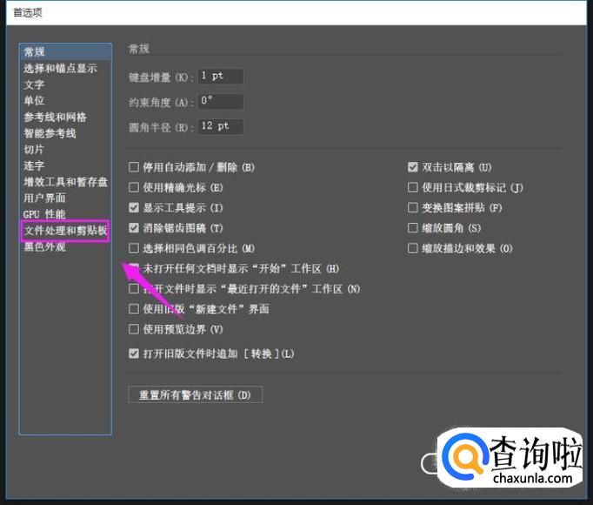593x505 pixels.
Task: Open 参考线和网格 preferences
Action: pyautogui.click(x=55, y=117)
